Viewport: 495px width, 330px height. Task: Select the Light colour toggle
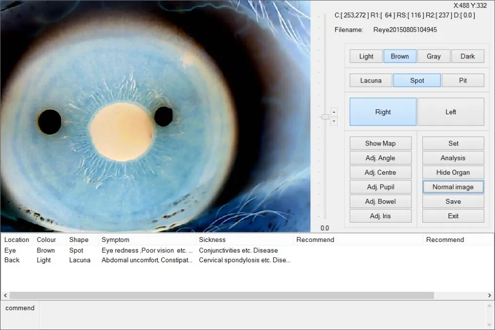tap(366, 56)
